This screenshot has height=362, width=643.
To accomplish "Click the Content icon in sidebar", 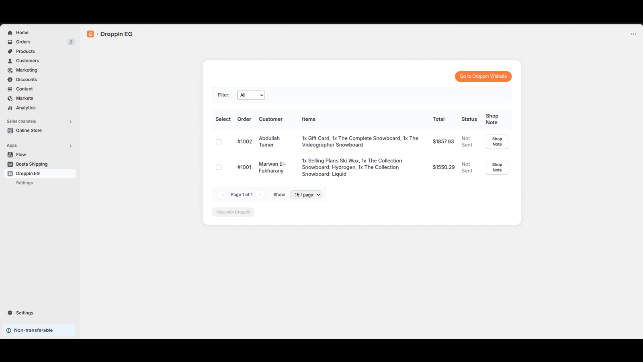I will (10, 89).
